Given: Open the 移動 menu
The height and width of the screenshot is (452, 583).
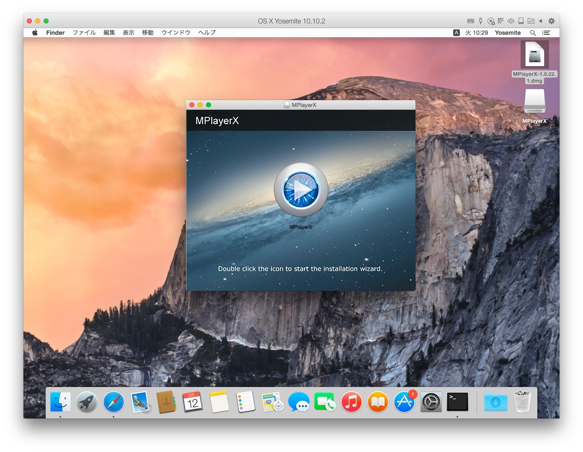Looking at the screenshot, I should coord(148,33).
